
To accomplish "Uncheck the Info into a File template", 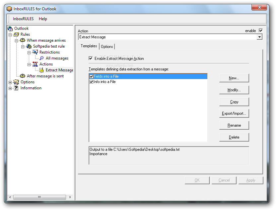I will click(91, 82).
